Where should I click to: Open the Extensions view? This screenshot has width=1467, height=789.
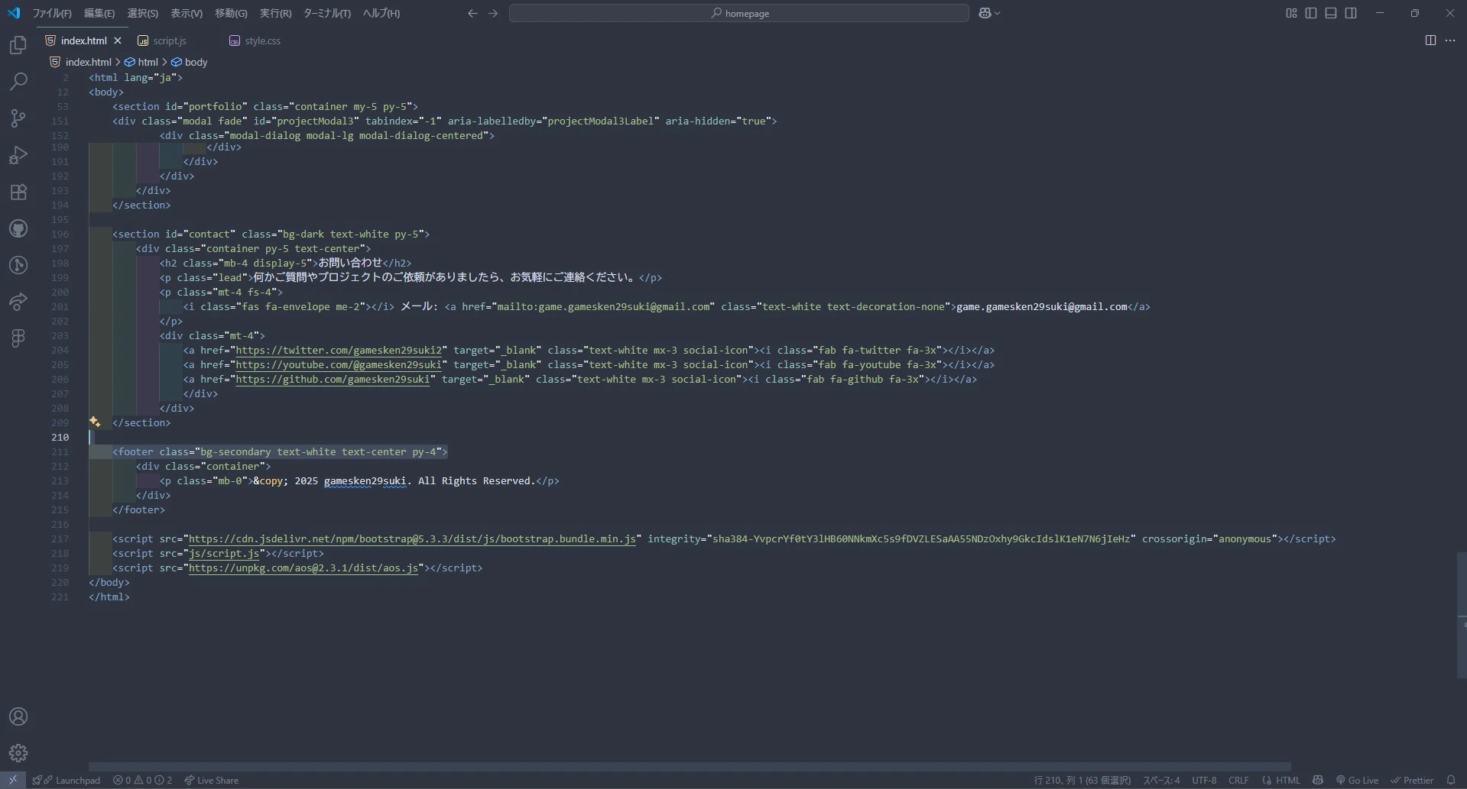coord(18,192)
